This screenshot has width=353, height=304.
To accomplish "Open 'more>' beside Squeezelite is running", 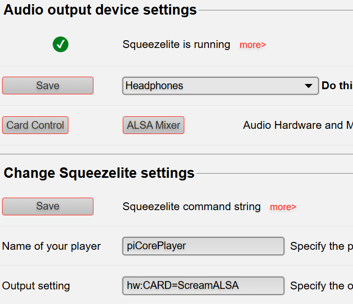I will 253,45.
